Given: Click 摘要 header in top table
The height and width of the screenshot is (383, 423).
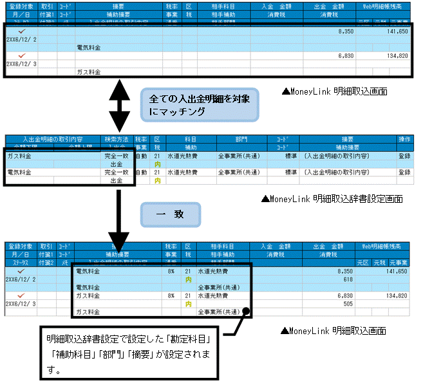Looking at the screenshot, I should click(x=118, y=6).
